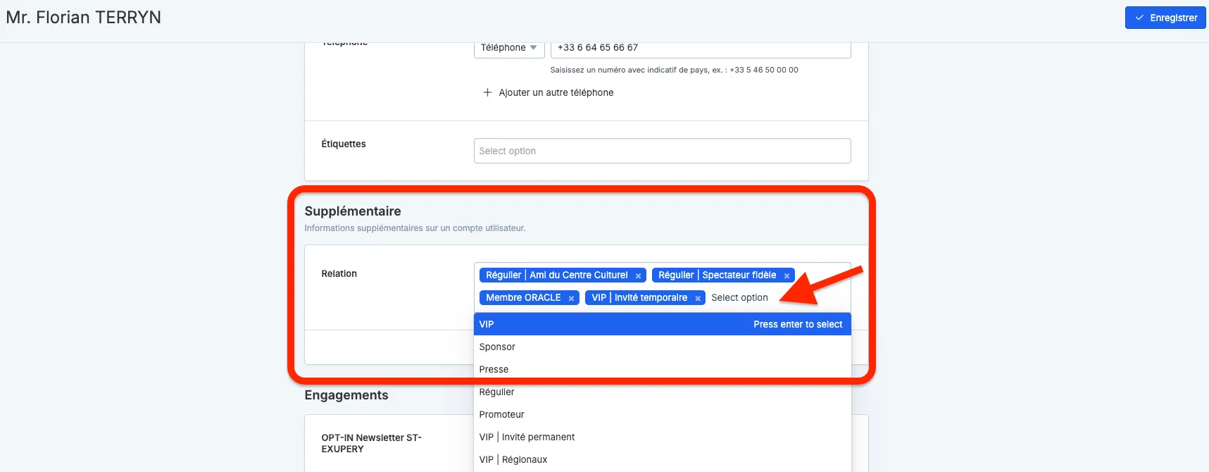Focus the Relation "Select option" search input
The image size is (1209, 472).
coord(739,298)
